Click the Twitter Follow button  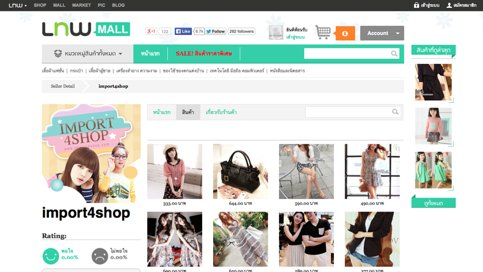click(x=216, y=31)
